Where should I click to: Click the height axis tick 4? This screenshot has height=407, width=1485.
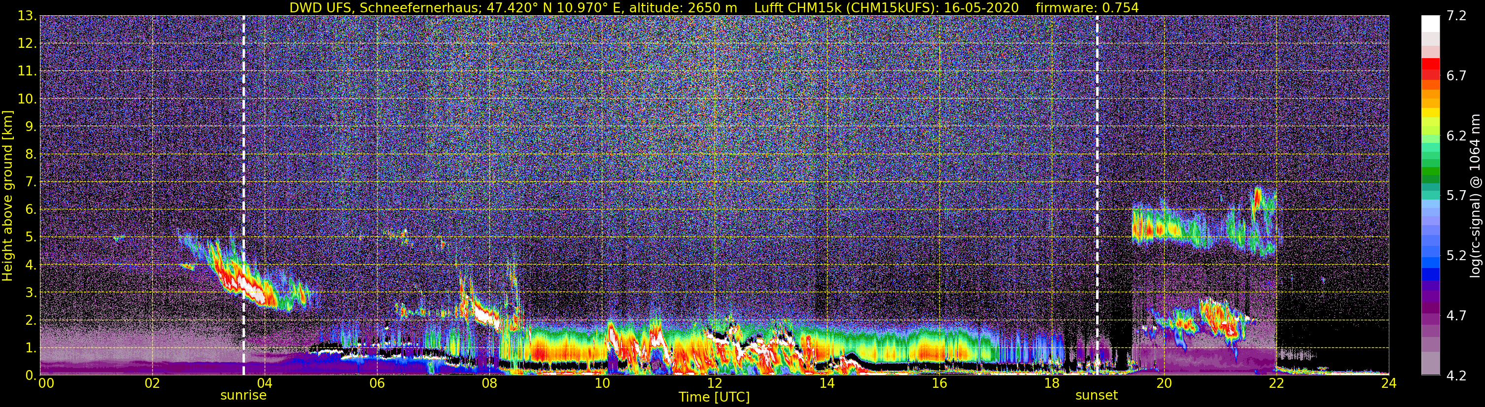(30, 265)
